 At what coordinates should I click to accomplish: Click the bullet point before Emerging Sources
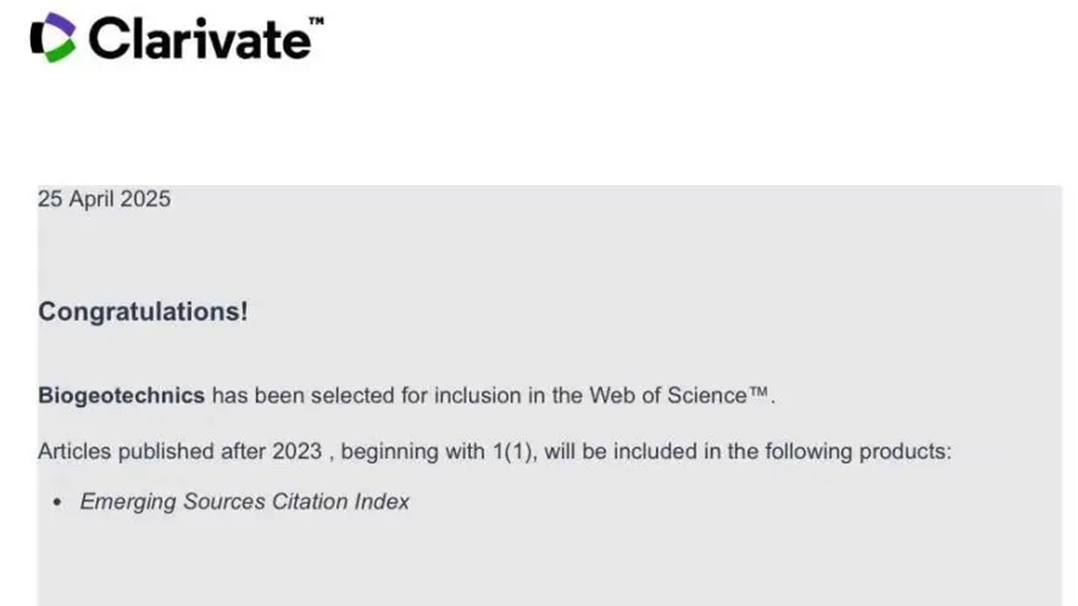click(57, 502)
